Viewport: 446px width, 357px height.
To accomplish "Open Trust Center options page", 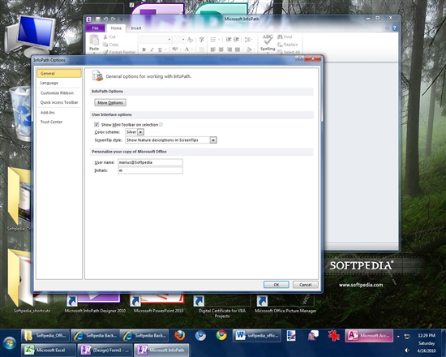I will (59, 122).
